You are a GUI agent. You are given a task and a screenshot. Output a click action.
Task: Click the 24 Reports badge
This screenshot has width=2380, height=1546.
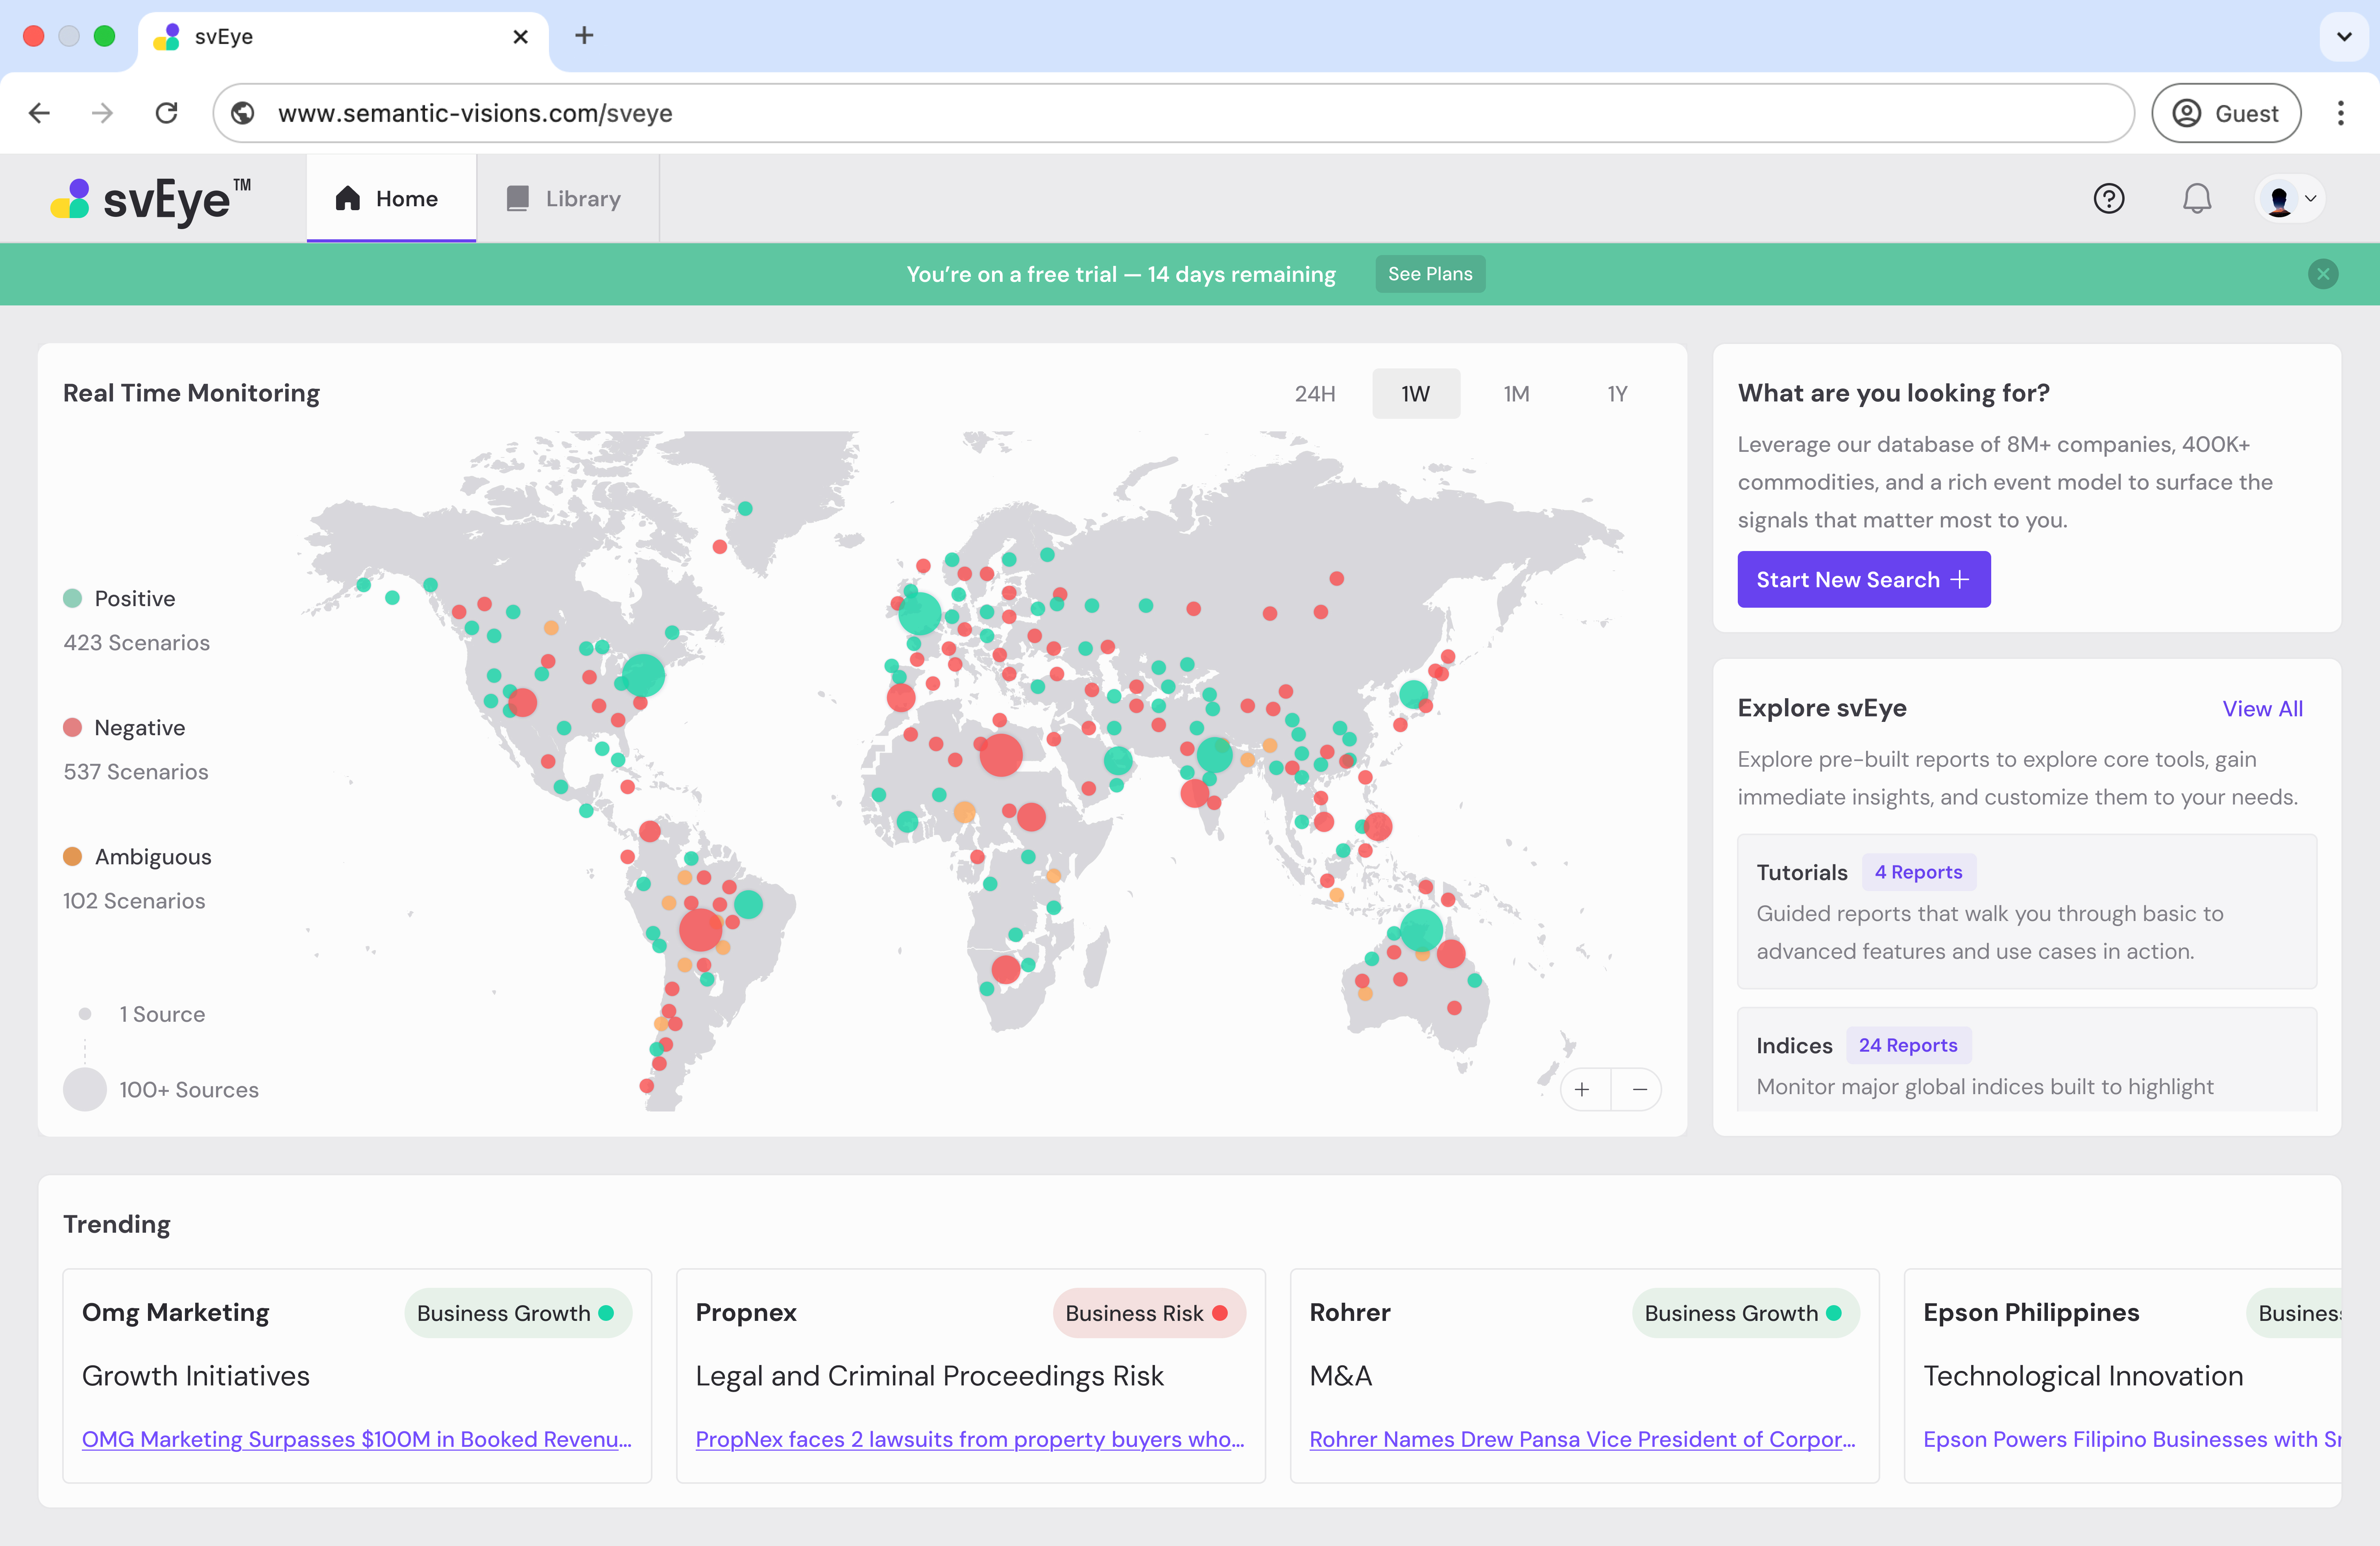[x=1908, y=1045]
